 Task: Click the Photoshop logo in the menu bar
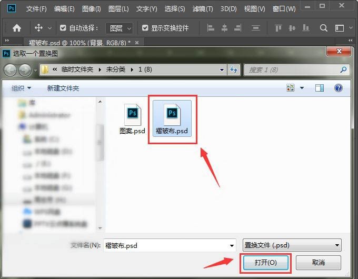coord(12,8)
